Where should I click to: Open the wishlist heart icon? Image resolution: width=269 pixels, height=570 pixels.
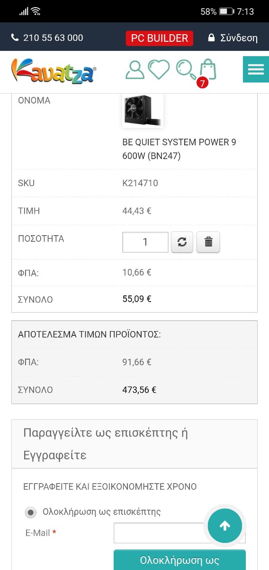coord(159,69)
